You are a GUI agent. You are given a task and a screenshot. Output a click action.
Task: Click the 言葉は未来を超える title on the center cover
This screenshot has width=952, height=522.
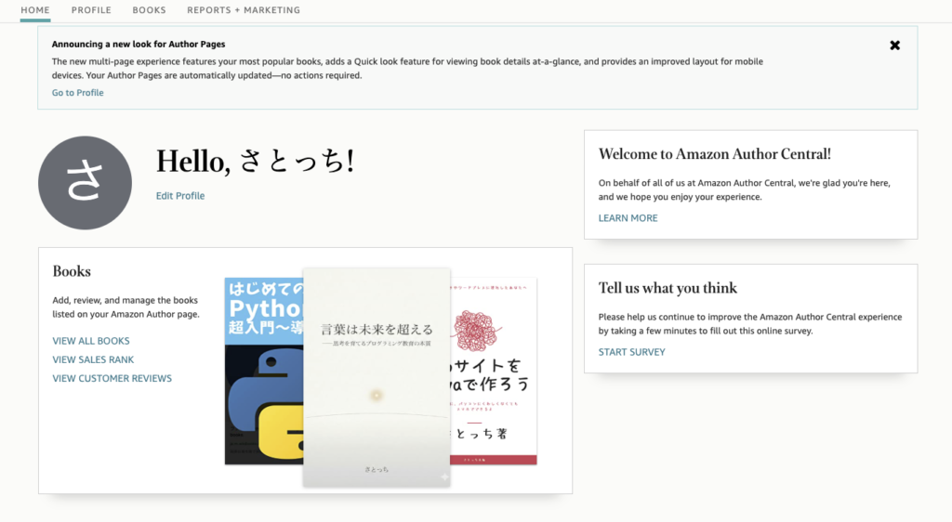pyautogui.click(x=377, y=329)
